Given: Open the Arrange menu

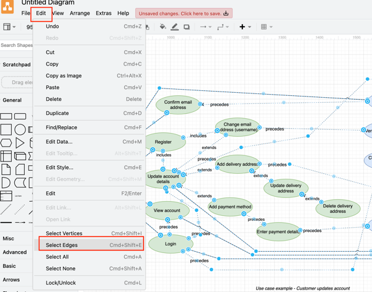Looking at the screenshot, I should pos(80,13).
